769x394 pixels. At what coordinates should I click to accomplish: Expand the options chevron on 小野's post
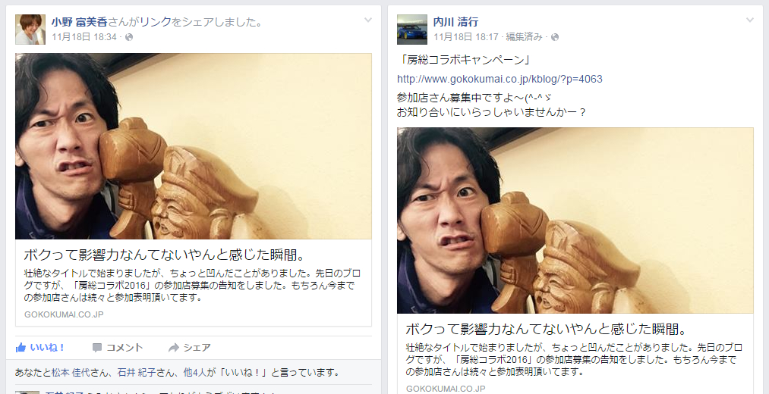point(368,20)
